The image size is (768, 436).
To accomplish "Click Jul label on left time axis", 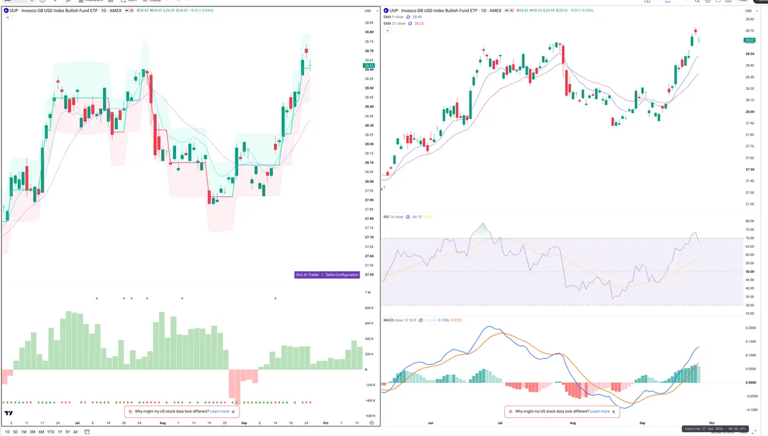I will (x=77, y=423).
